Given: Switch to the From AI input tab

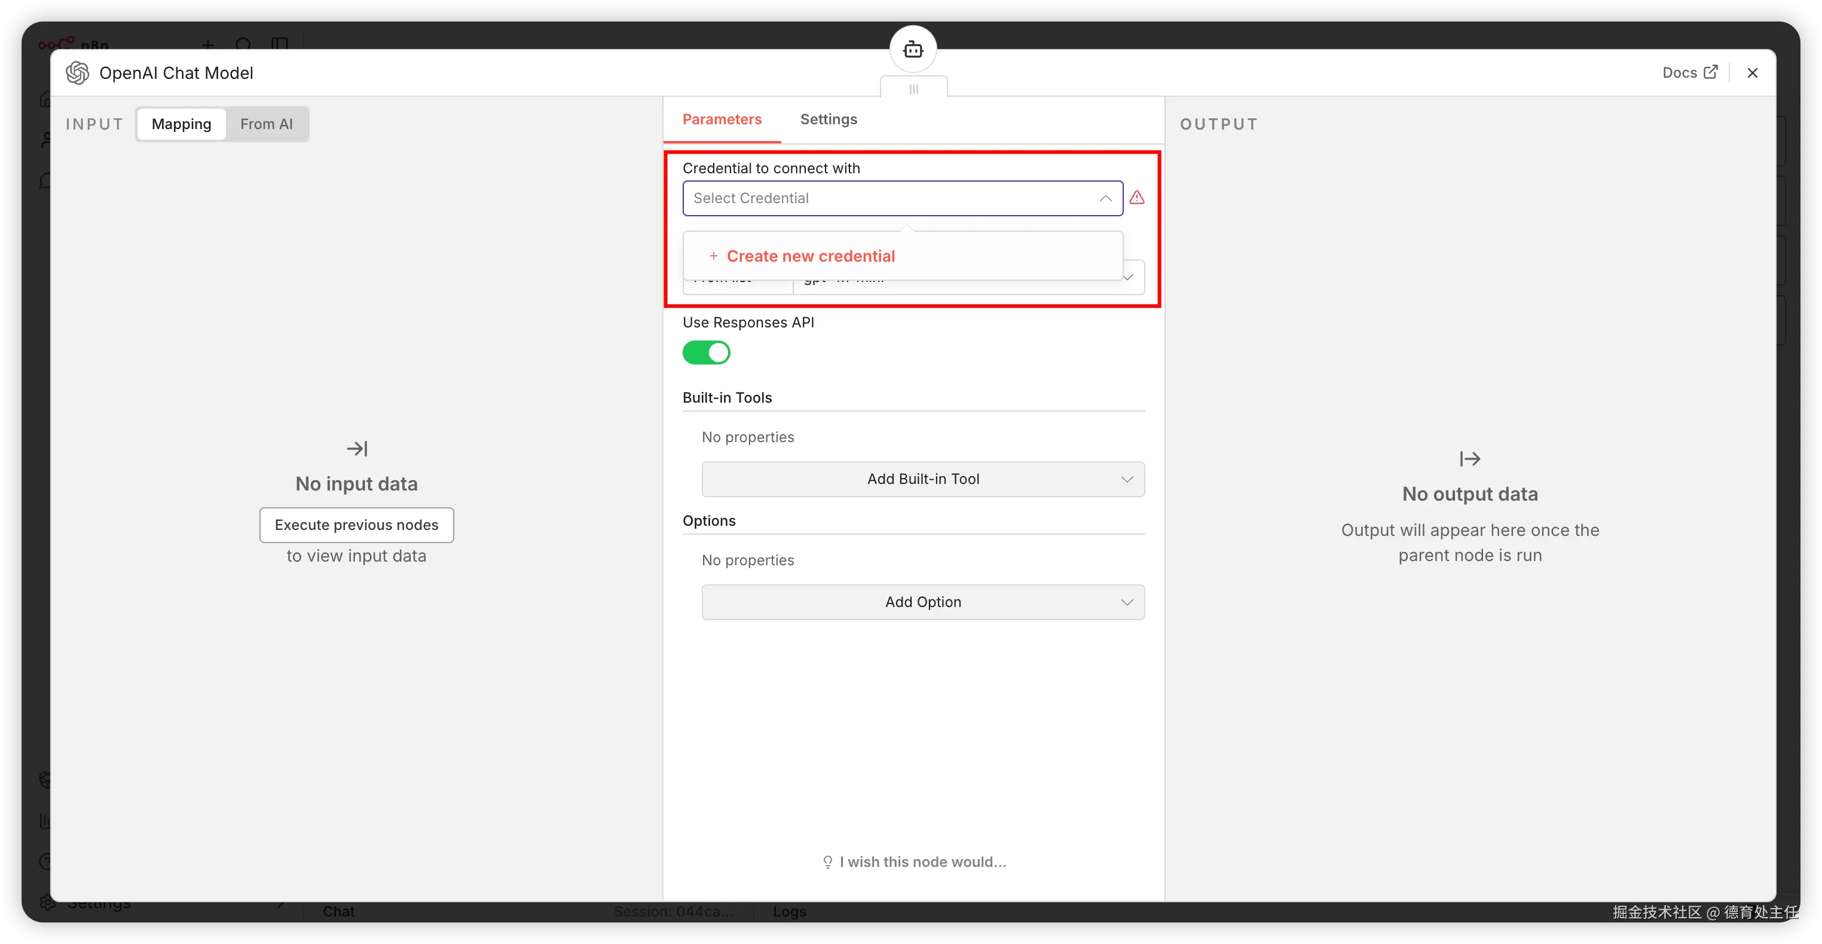Looking at the screenshot, I should tap(266, 124).
